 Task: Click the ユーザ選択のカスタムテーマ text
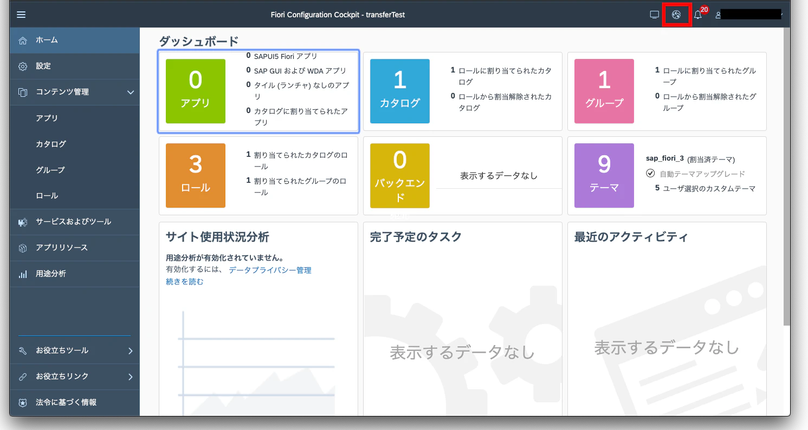coord(709,189)
